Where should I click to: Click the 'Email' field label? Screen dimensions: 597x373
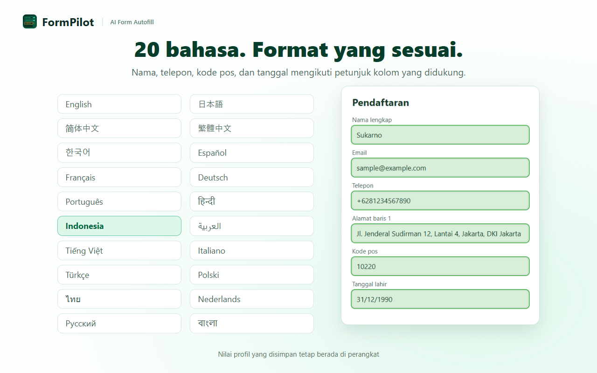coord(360,152)
